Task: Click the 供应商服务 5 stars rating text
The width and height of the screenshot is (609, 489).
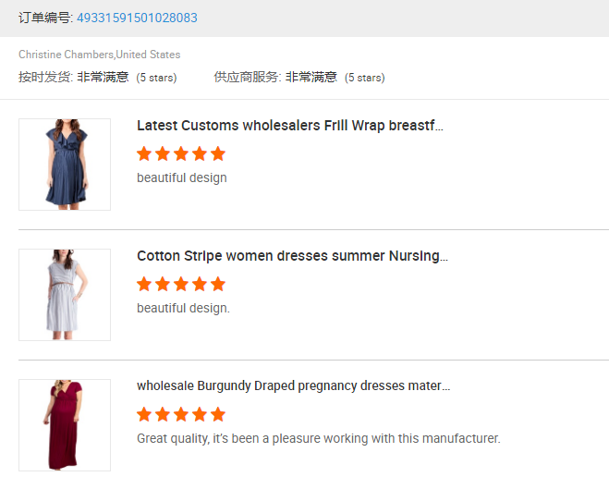Action: click(364, 78)
